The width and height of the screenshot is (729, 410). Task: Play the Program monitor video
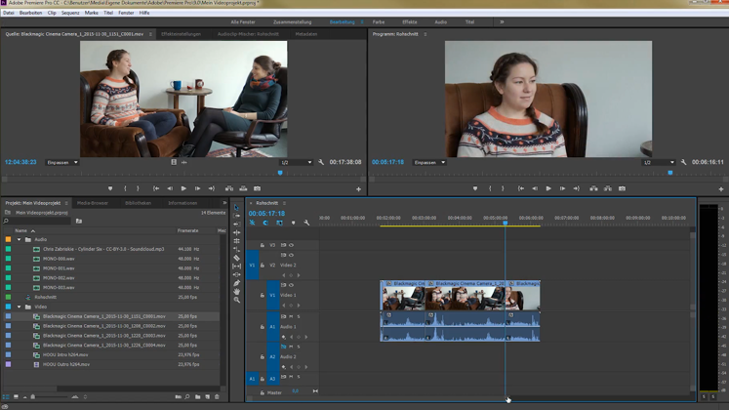548,188
